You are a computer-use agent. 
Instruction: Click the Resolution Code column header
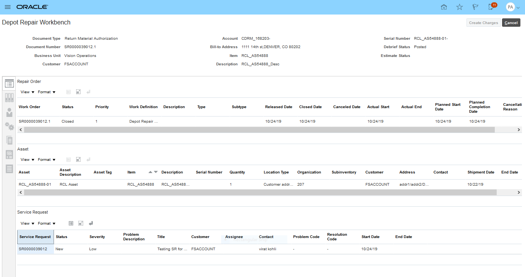coord(337,237)
